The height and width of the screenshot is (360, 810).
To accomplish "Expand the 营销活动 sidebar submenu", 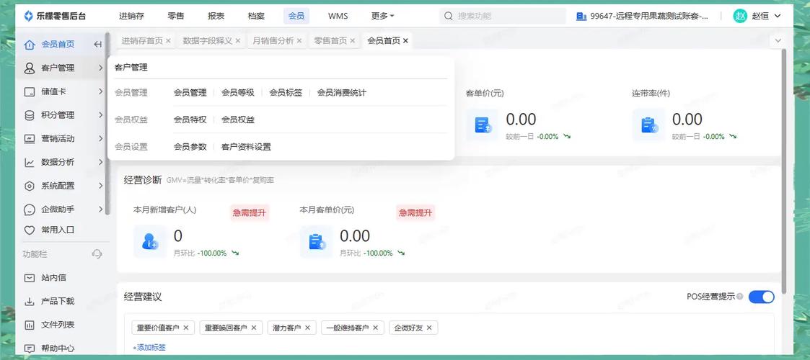I will 100,139.
